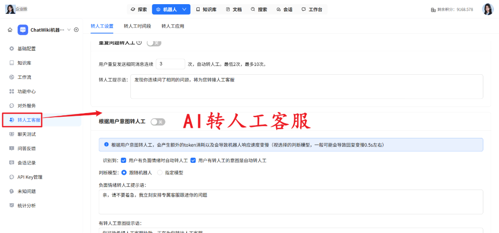Expand the 机器人 dropdown arrow
The image size is (499, 233).
[x=184, y=10]
